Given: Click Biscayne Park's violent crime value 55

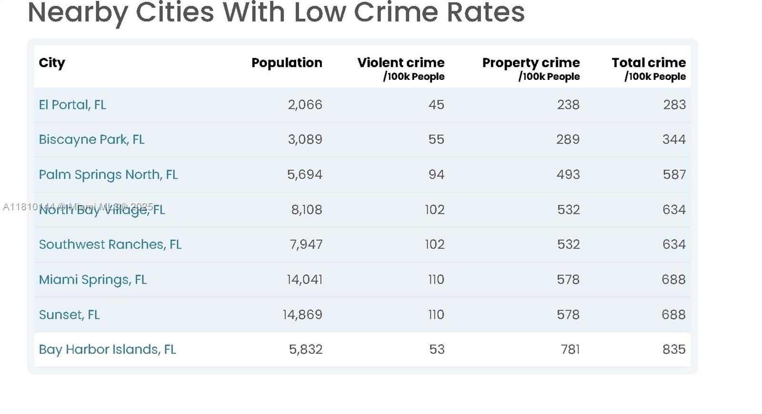Looking at the screenshot, I should pyautogui.click(x=436, y=139).
